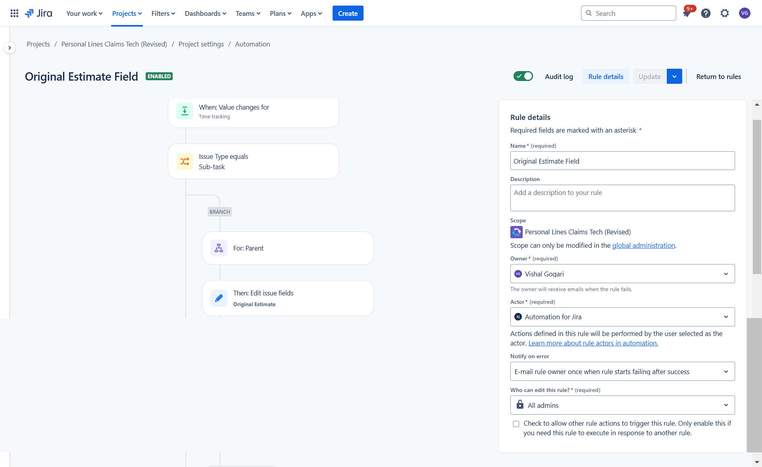The height and width of the screenshot is (467, 762).
Task: Open the Dashboards menu
Action: tap(205, 14)
